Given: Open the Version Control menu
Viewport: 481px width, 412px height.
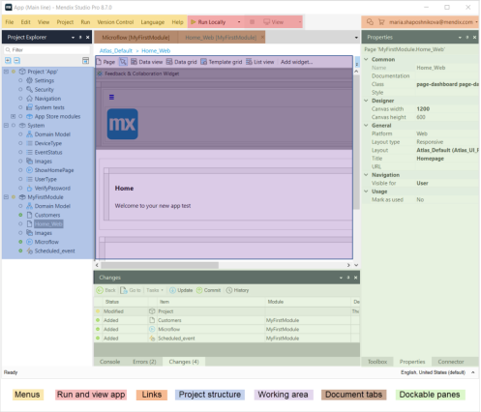Looking at the screenshot, I should pos(115,22).
